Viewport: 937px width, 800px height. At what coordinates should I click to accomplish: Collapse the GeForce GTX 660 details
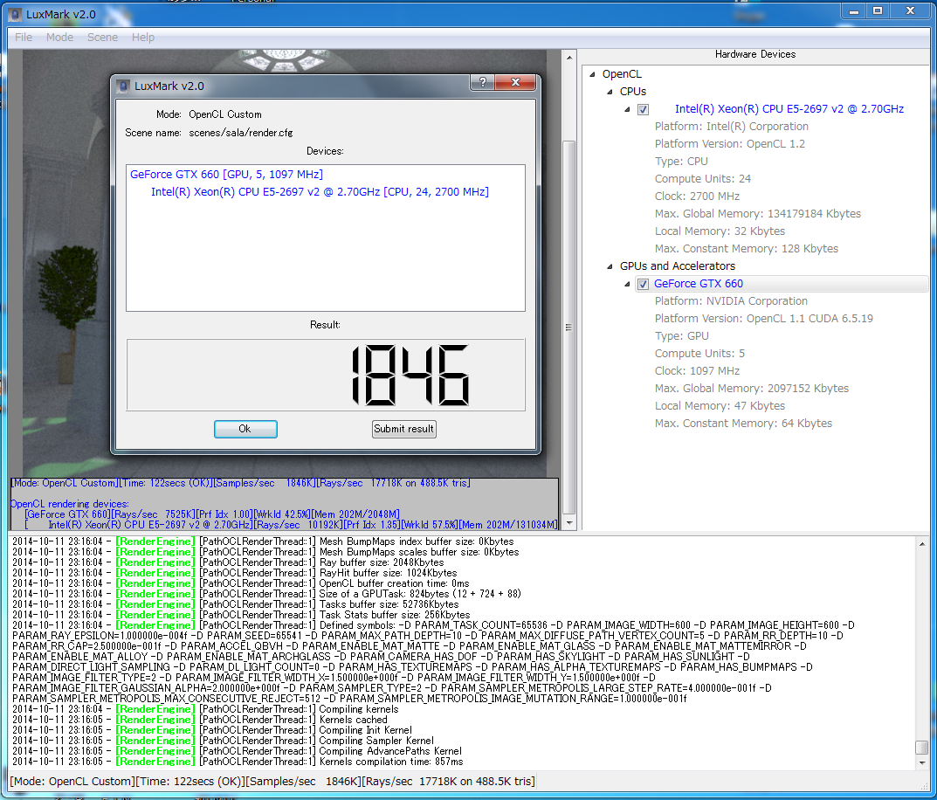coord(628,284)
